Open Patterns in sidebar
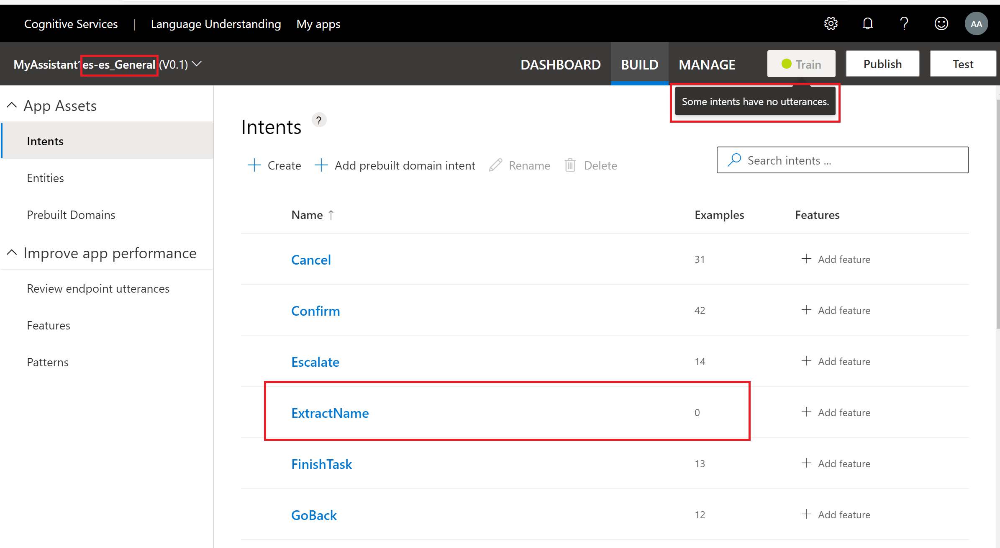Image resolution: width=1000 pixels, height=548 pixels. [47, 362]
